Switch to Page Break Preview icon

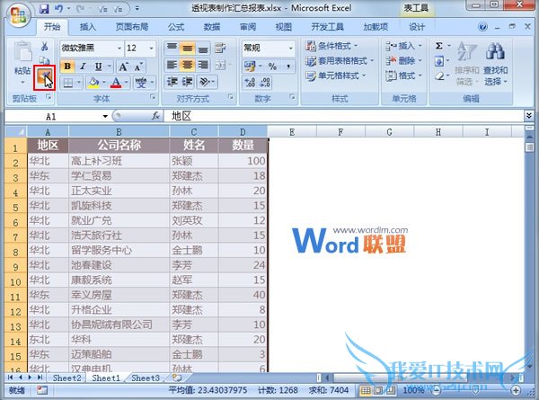point(391,390)
